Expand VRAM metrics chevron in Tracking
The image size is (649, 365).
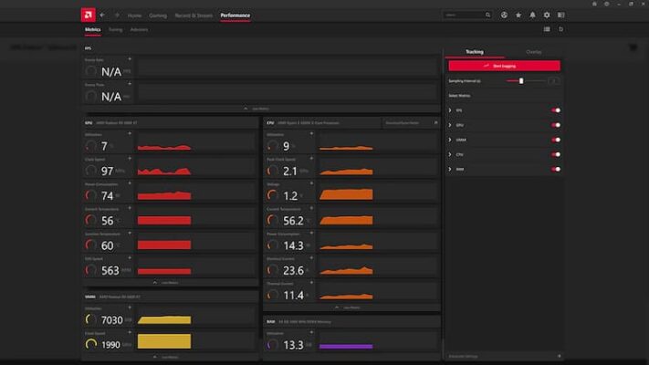tap(450, 140)
